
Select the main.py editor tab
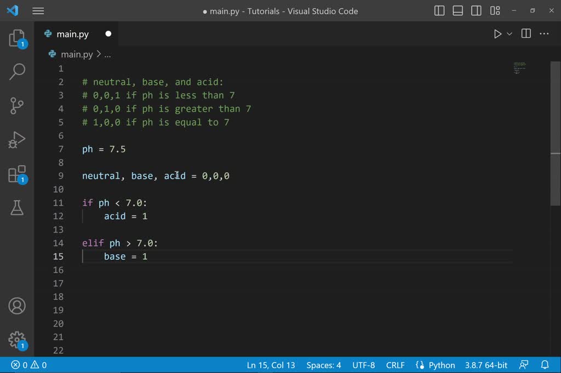pos(73,34)
